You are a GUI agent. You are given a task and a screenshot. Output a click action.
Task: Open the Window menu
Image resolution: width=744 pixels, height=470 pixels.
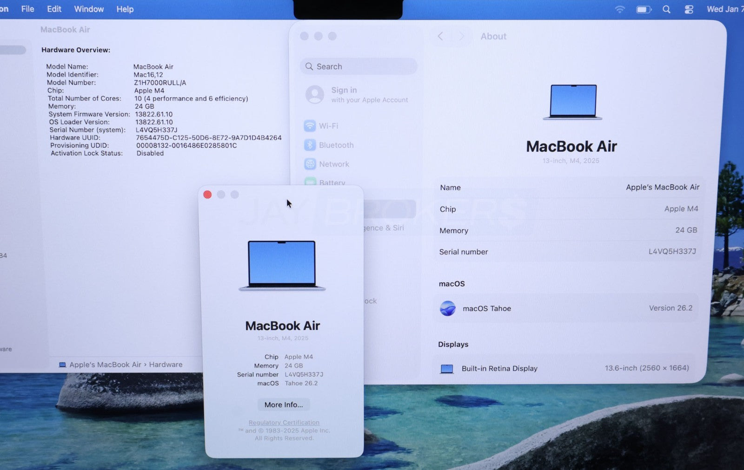(x=89, y=9)
